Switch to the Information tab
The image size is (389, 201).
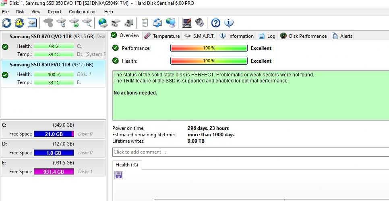click(237, 36)
